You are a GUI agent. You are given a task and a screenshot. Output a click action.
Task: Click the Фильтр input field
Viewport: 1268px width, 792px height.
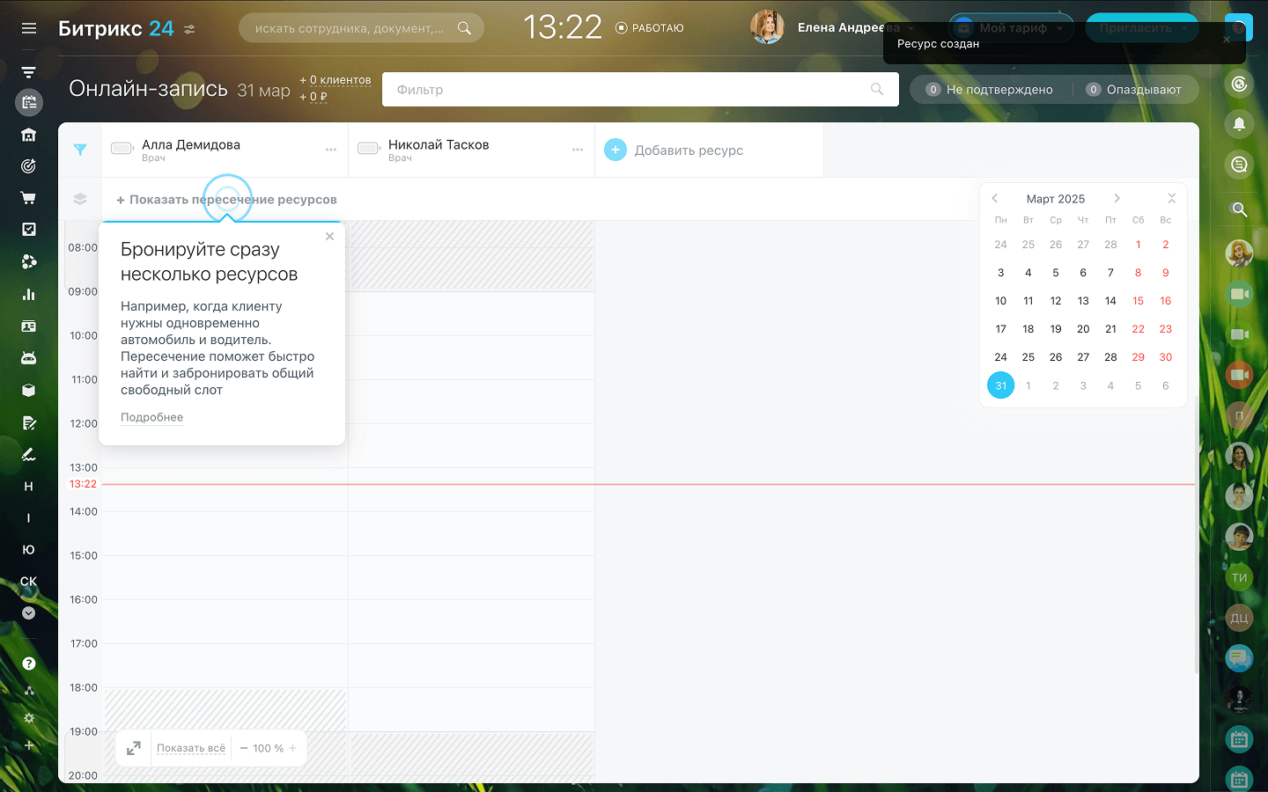640,90
